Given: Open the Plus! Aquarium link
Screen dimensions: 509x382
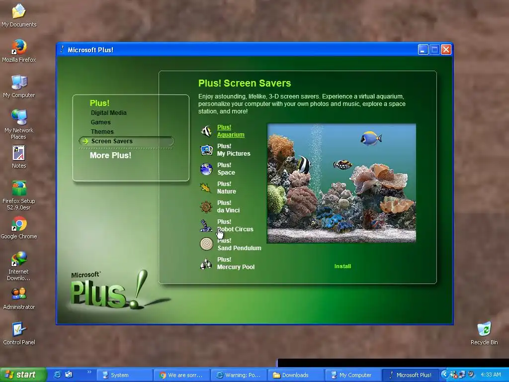Looking at the screenshot, I should point(231,131).
